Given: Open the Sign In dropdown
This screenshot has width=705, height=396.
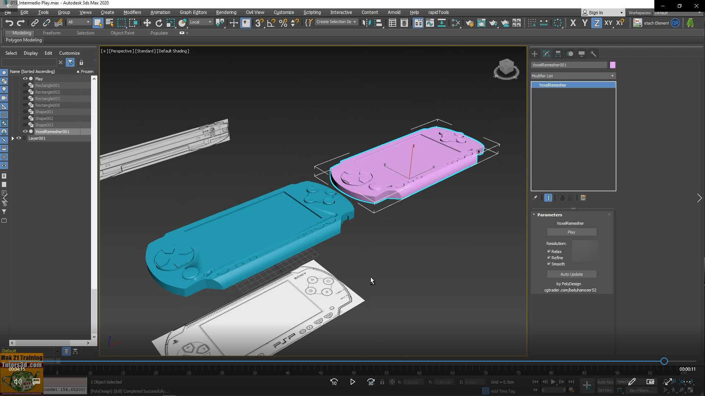Looking at the screenshot, I should (x=603, y=12).
